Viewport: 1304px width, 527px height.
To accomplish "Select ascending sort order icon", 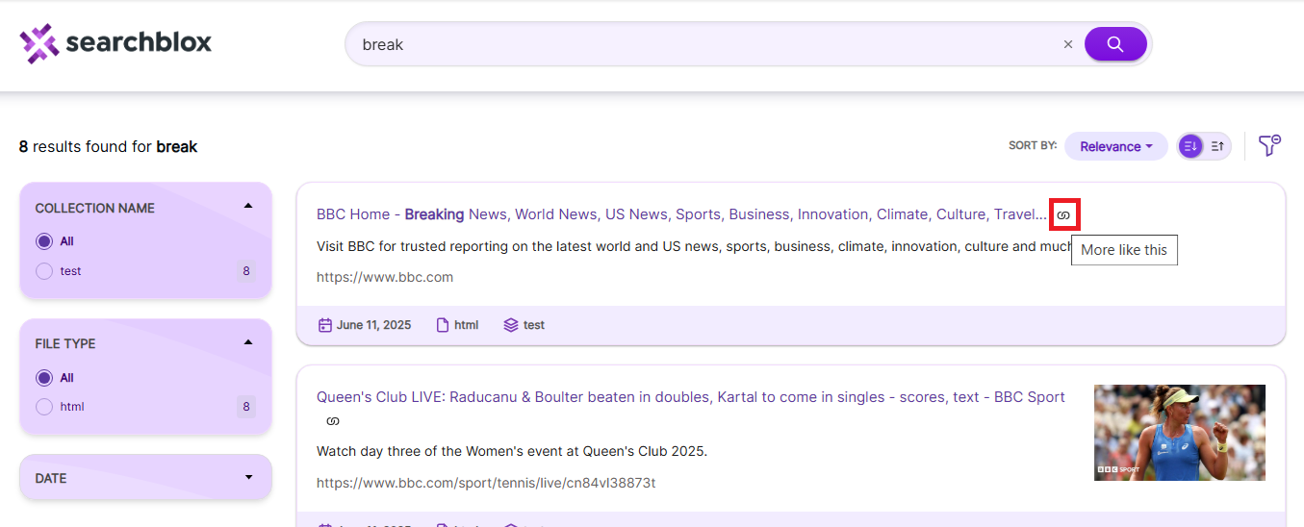I will [1217, 146].
